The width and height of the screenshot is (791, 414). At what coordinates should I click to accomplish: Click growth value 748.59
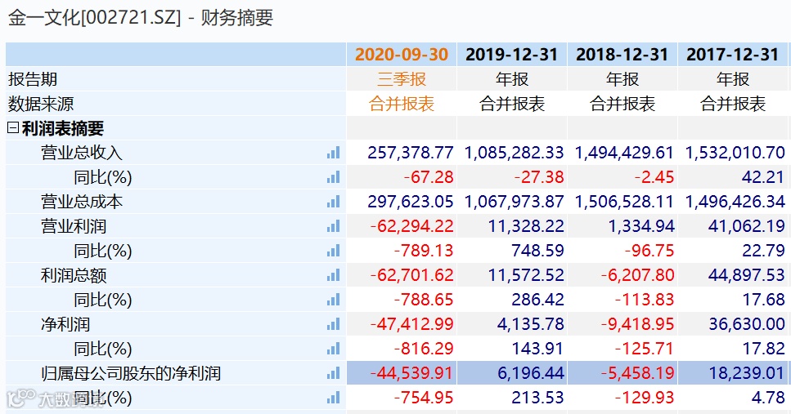(x=537, y=251)
